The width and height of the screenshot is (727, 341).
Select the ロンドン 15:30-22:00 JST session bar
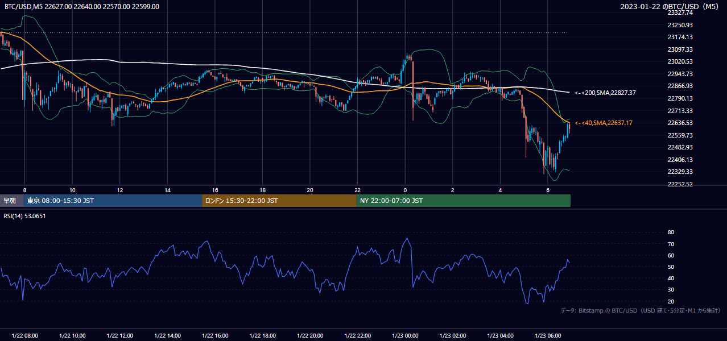279,201
